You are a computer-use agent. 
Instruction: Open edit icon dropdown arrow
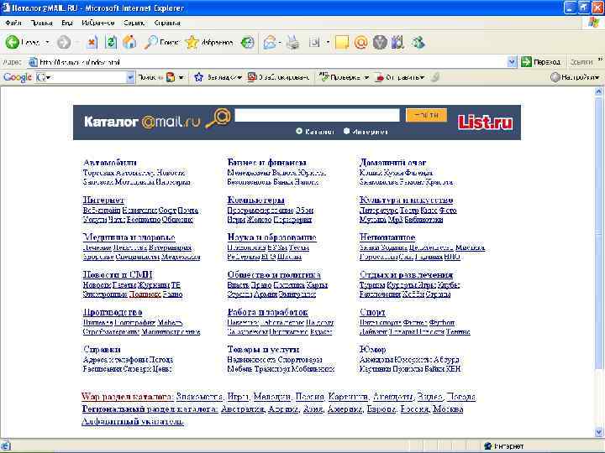tap(328, 43)
